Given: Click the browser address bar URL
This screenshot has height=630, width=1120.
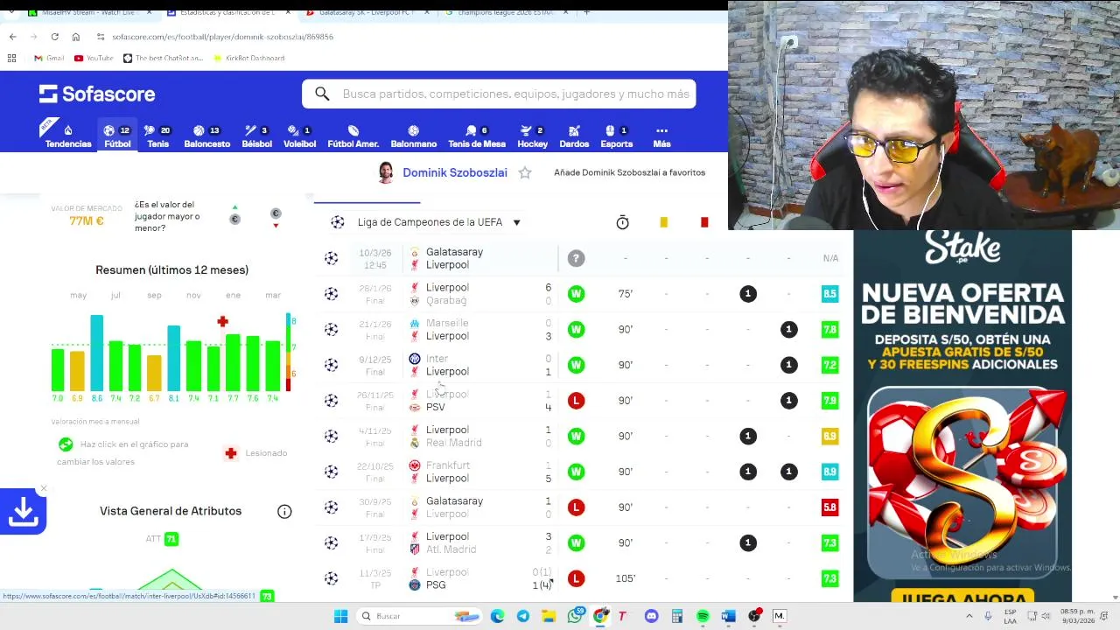Looking at the screenshot, I should click(x=223, y=37).
